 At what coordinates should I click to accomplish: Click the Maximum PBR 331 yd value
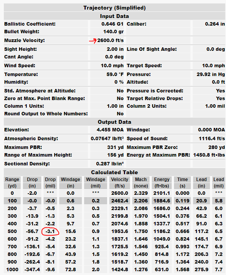[x=115, y=147]
